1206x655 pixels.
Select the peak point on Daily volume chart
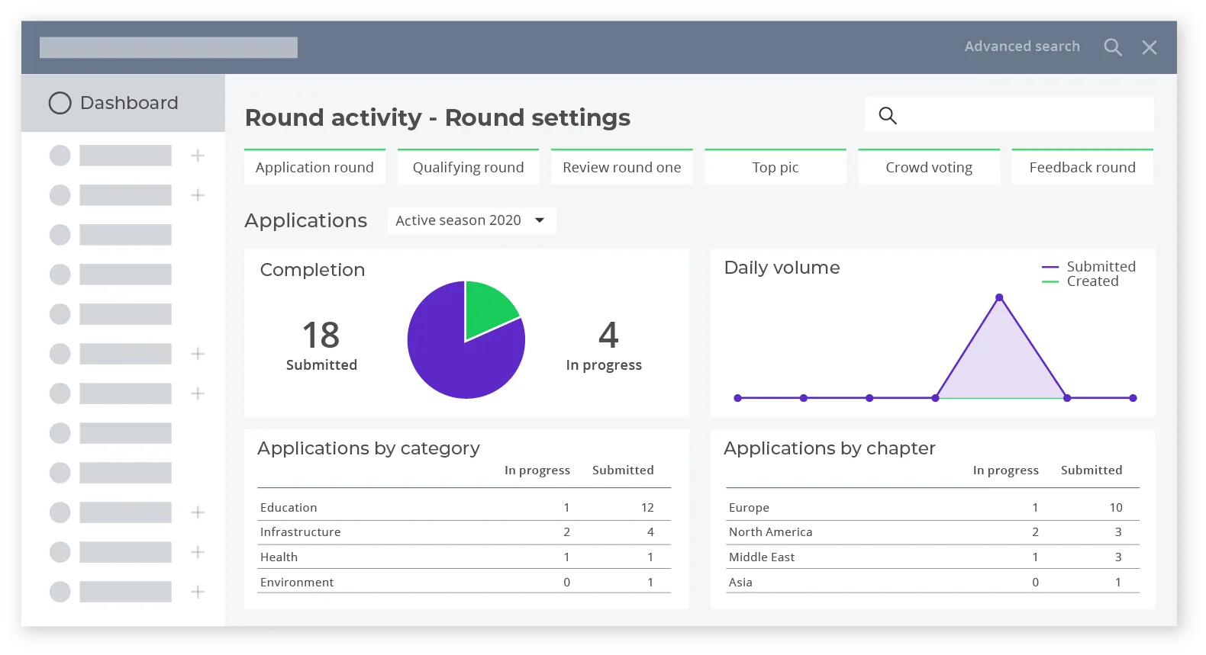pos(999,297)
